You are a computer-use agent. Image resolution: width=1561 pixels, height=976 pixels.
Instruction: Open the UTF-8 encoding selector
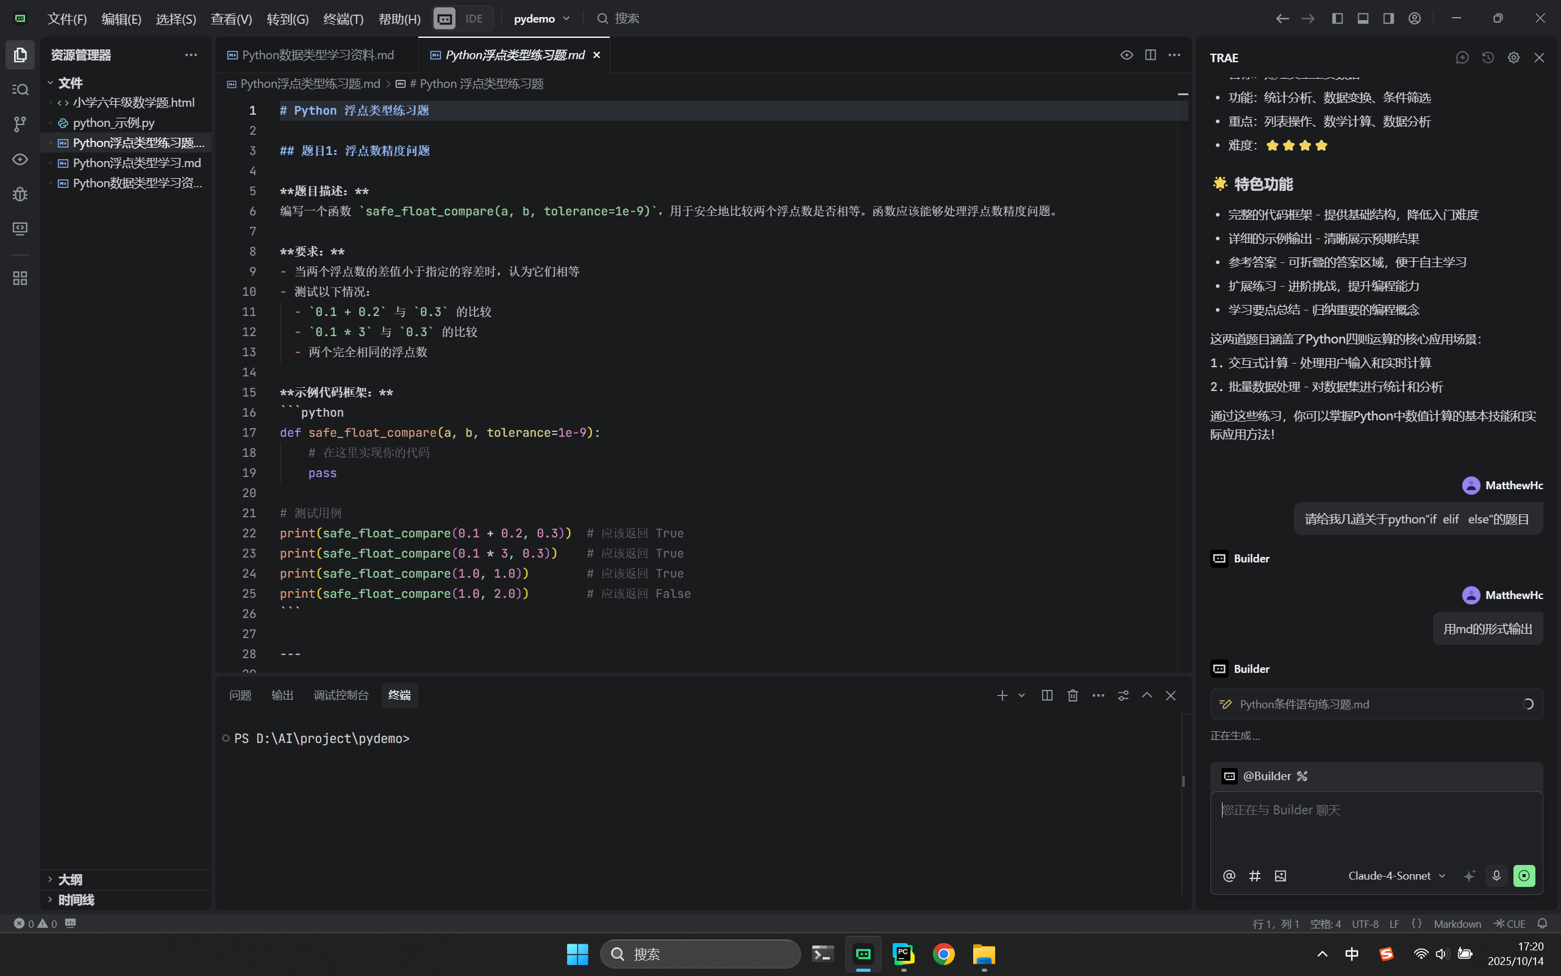pos(1365,924)
